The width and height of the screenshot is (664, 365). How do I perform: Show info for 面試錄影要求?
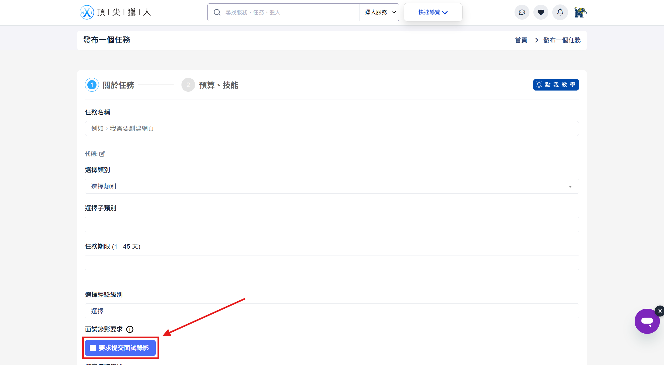point(130,329)
